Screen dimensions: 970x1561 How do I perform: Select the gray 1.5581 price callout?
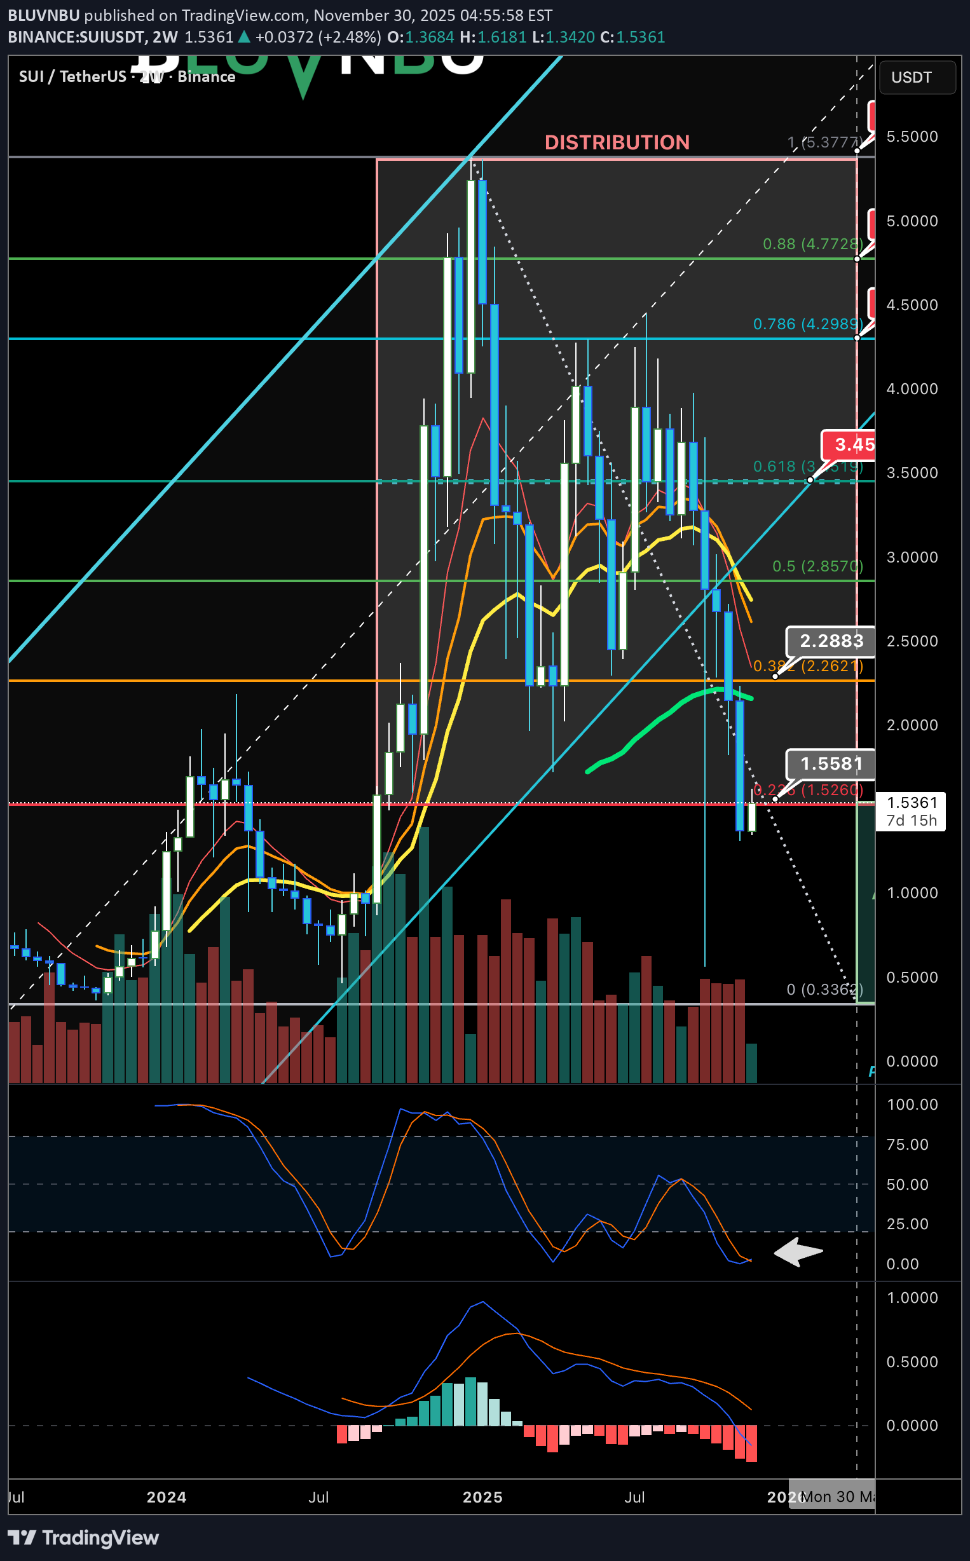(x=831, y=763)
